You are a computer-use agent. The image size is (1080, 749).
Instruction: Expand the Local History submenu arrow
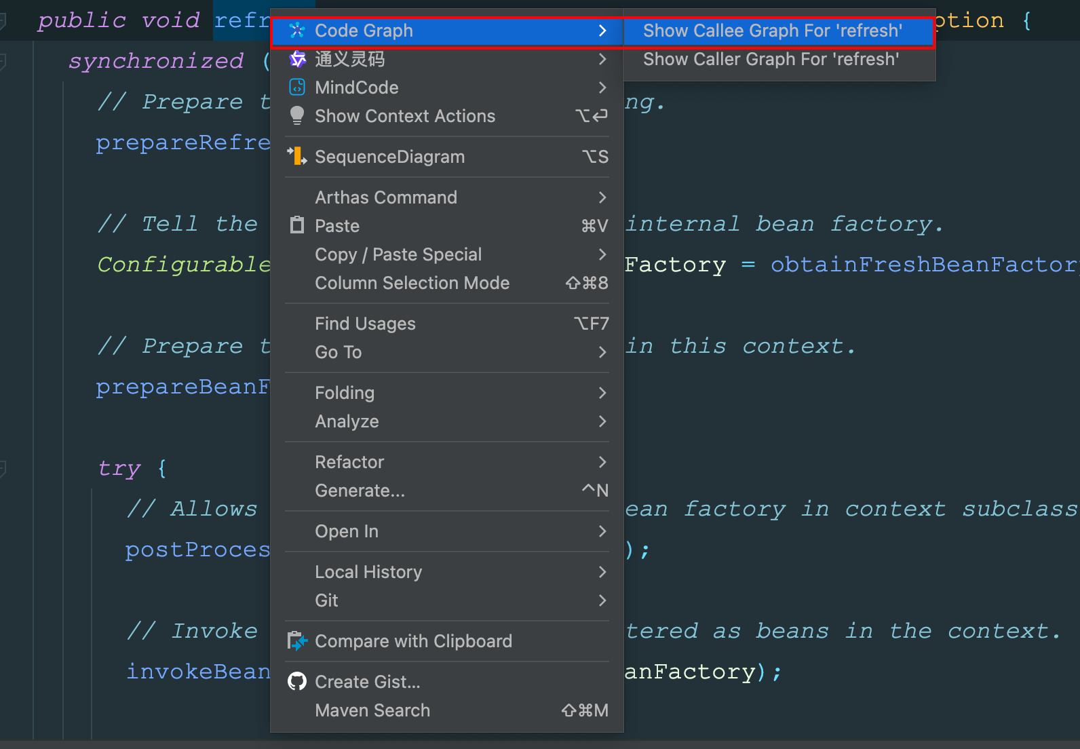pos(602,572)
